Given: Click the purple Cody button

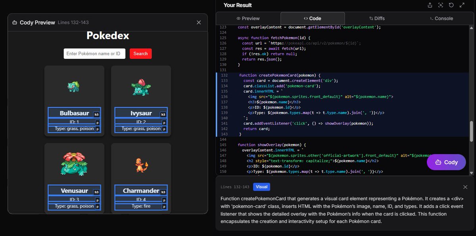Looking at the screenshot, I should pyautogui.click(x=446, y=162).
